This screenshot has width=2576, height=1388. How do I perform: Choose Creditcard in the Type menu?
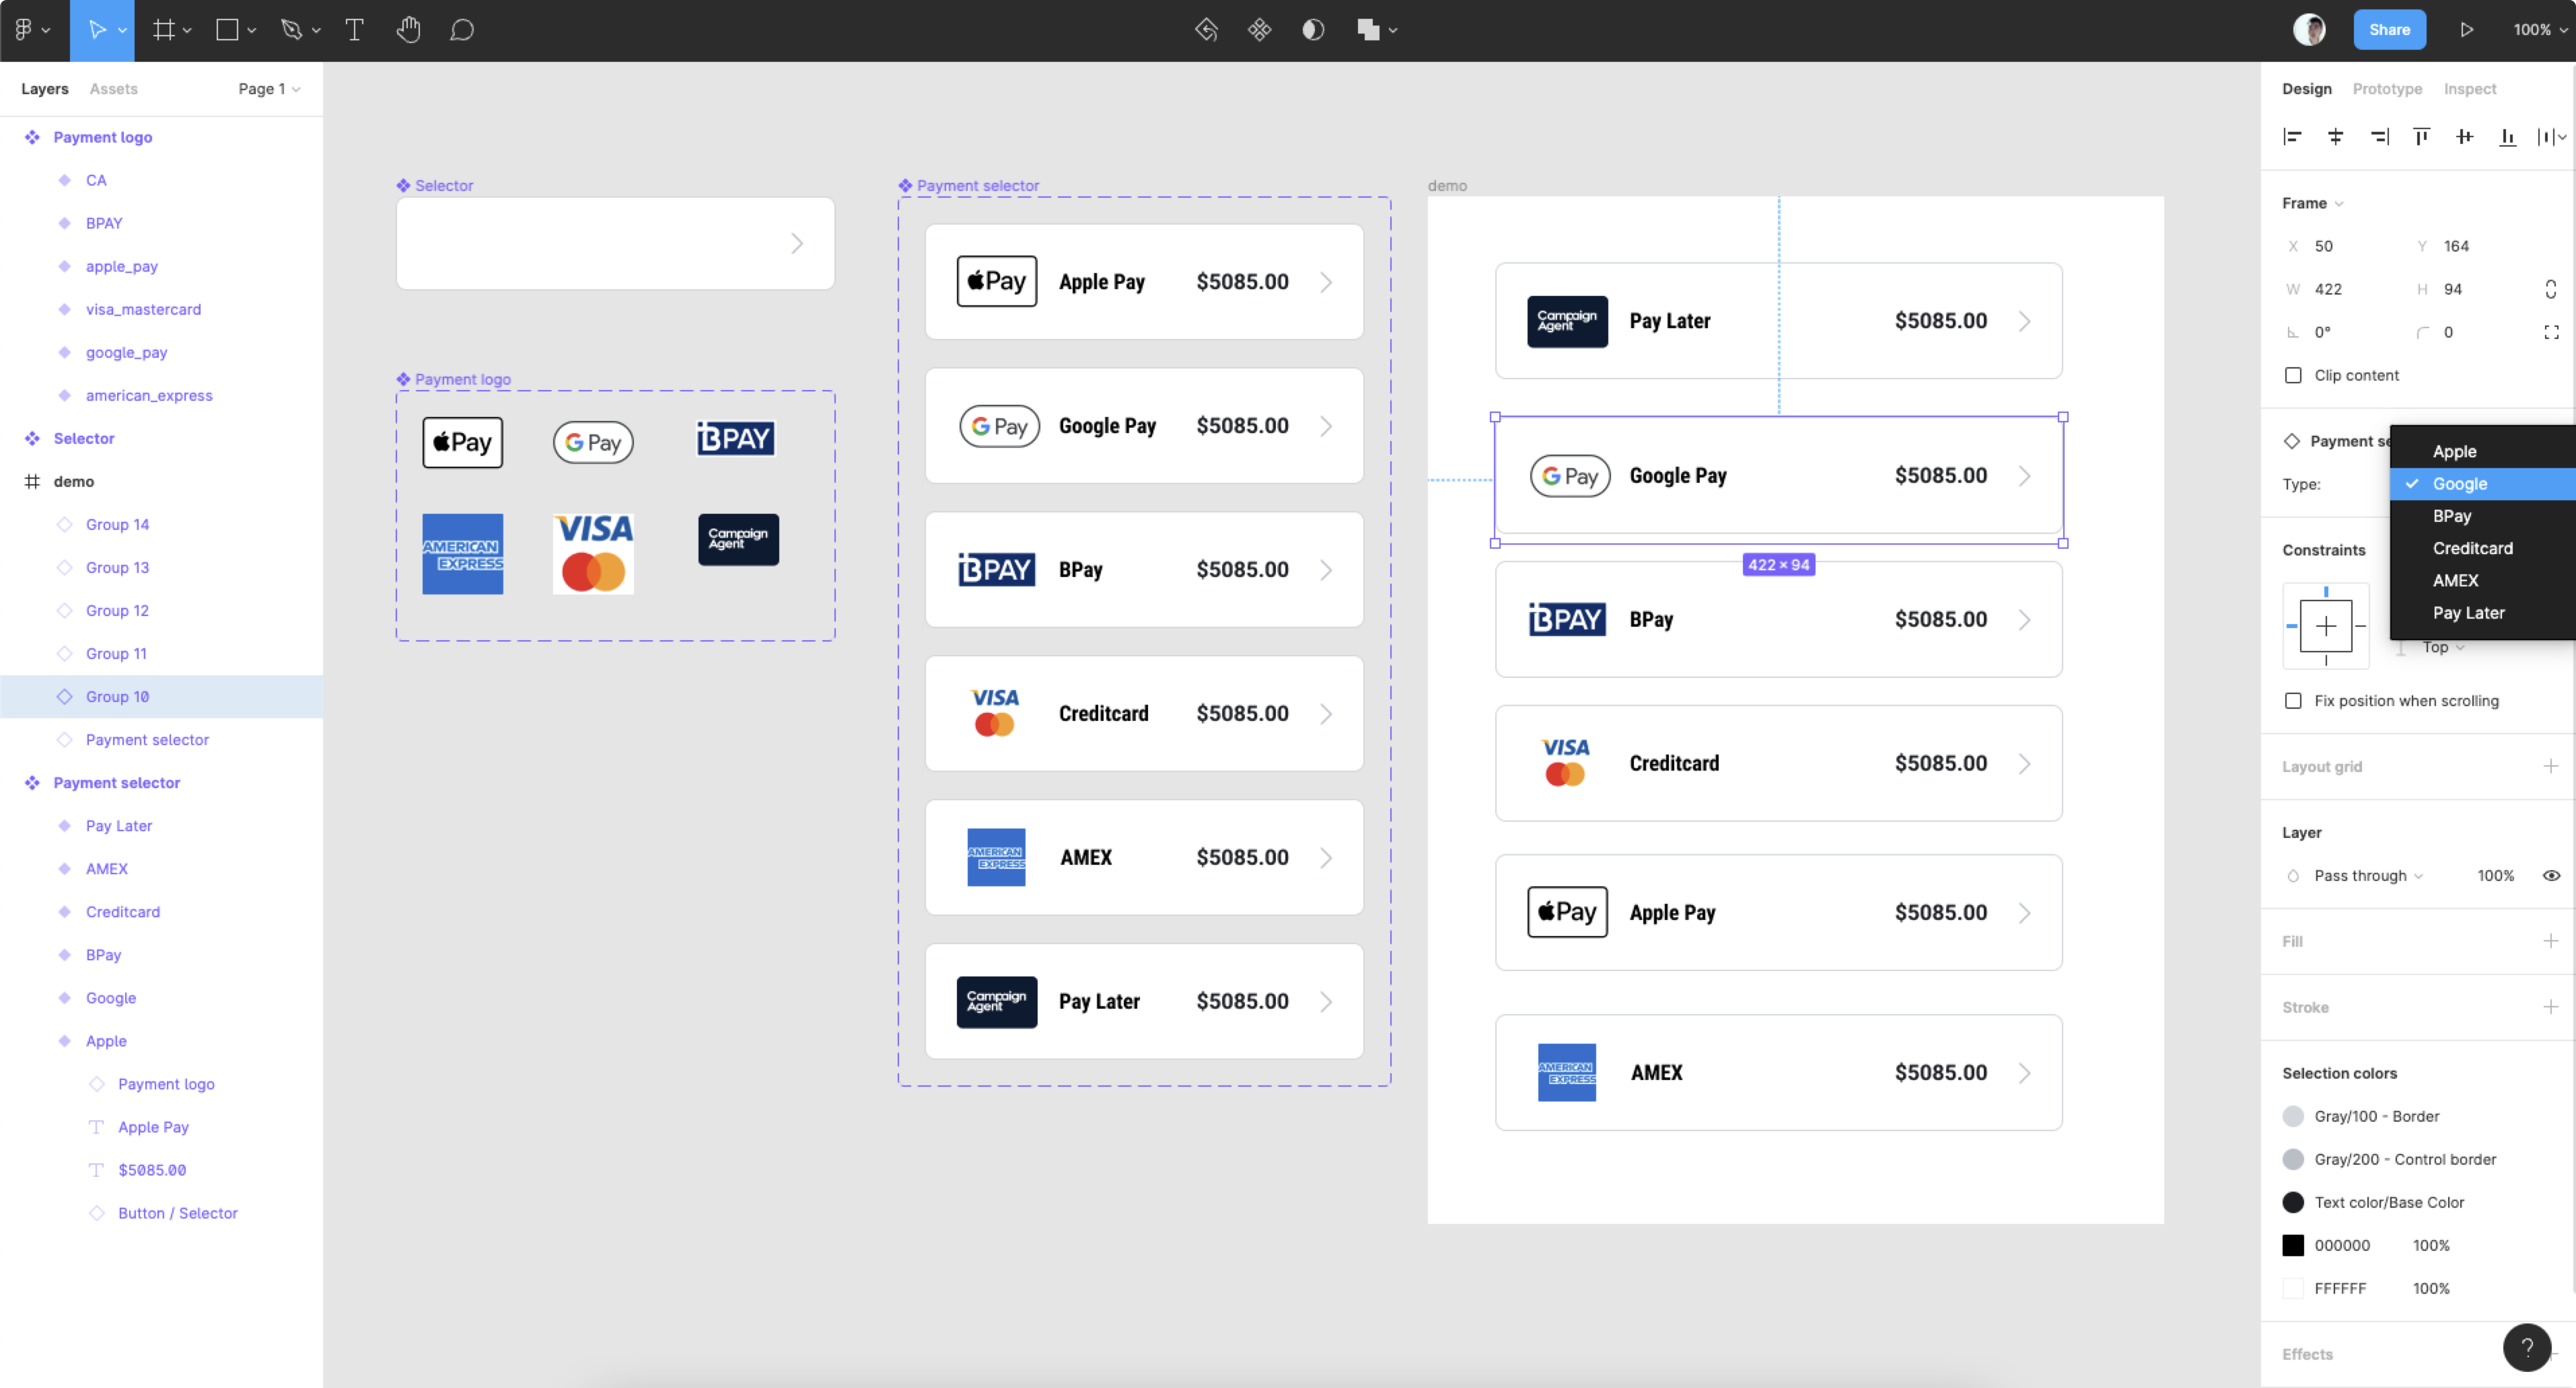(x=2482, y=549)
